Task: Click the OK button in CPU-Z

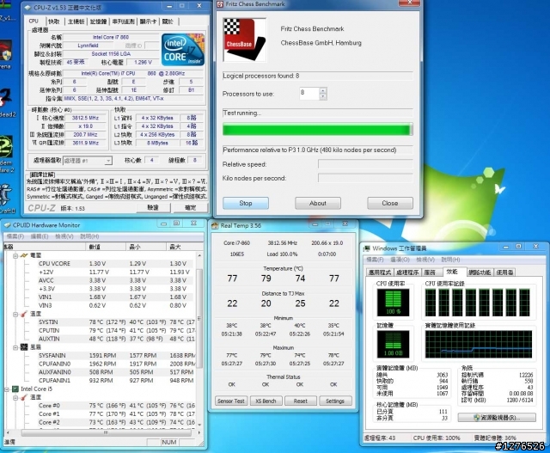Action: (x=190, y=208)
